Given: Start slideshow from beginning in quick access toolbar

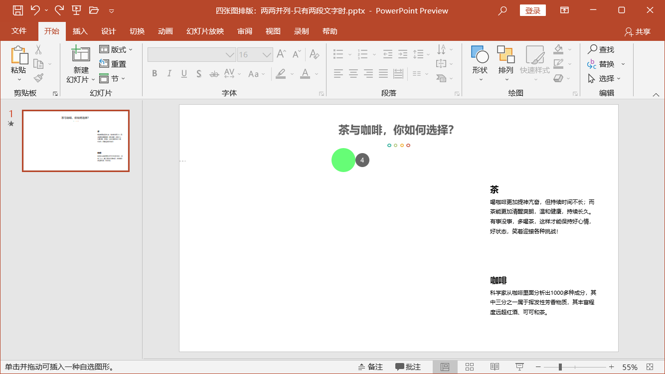Looking at the screenshot, I should (x=76, y=10).
